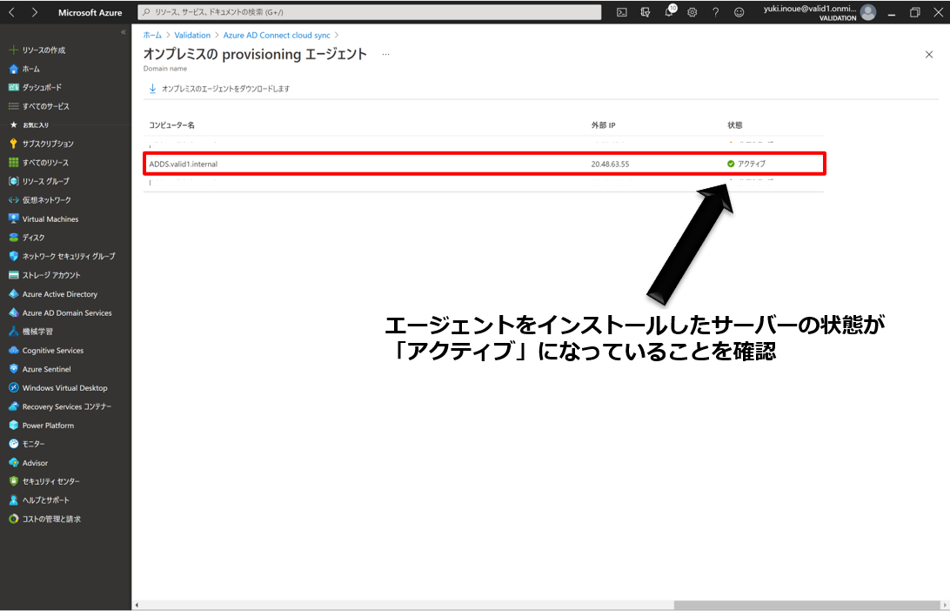
Task: Click the ダッシュボード icon in sidebar
Action: 13,87
